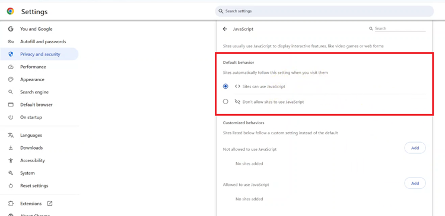
Task: Click the download arrow icon for Downloads
Action: (11, 148)
